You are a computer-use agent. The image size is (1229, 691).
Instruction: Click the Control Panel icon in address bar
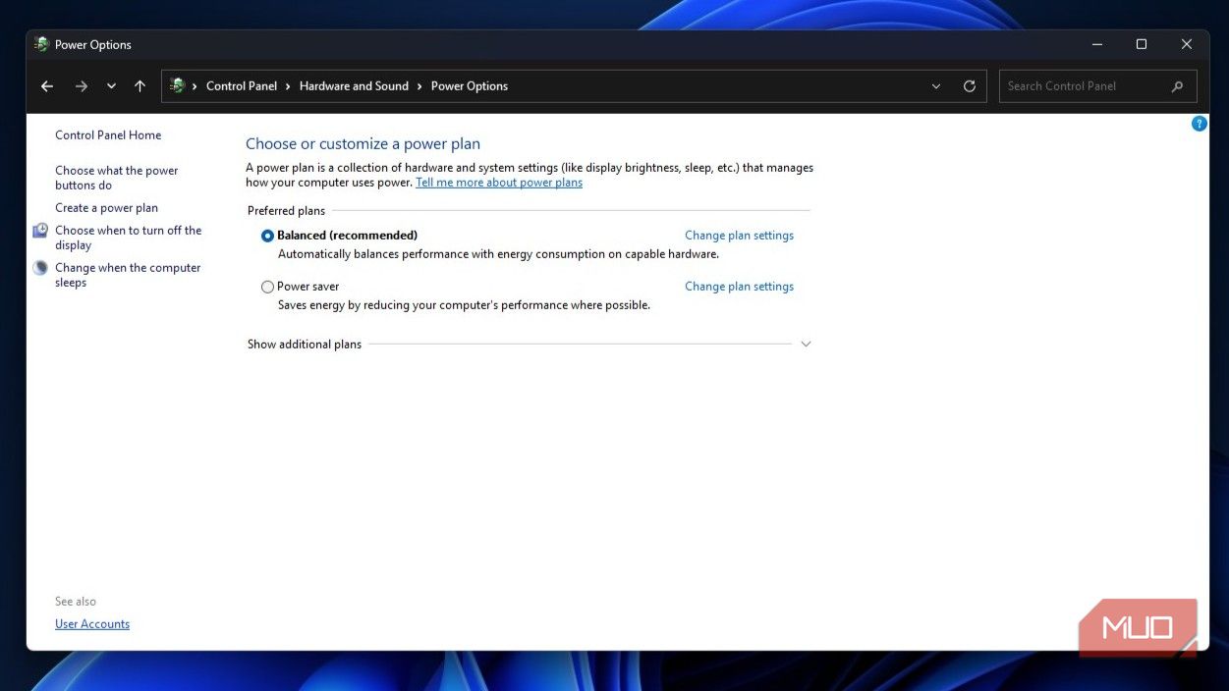[x=178, y=85]
